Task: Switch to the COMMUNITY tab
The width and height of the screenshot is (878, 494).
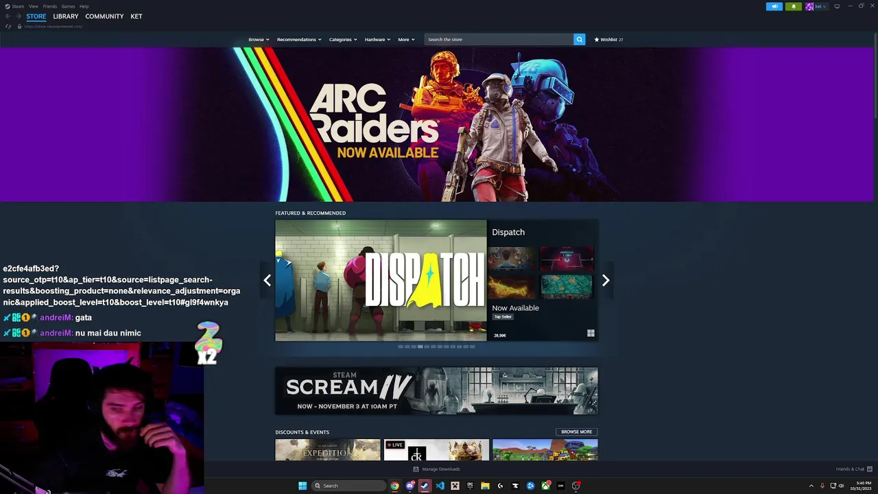Action: click(104, 16)
